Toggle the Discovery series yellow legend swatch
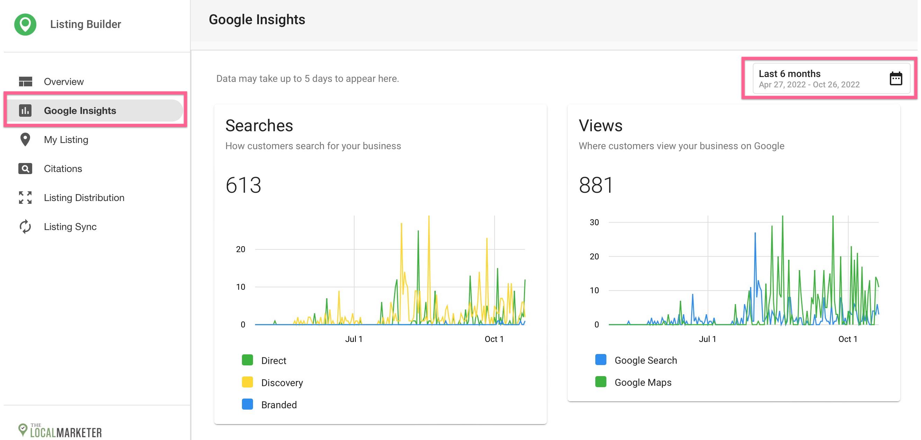921x440 pixels. (247, 382)
